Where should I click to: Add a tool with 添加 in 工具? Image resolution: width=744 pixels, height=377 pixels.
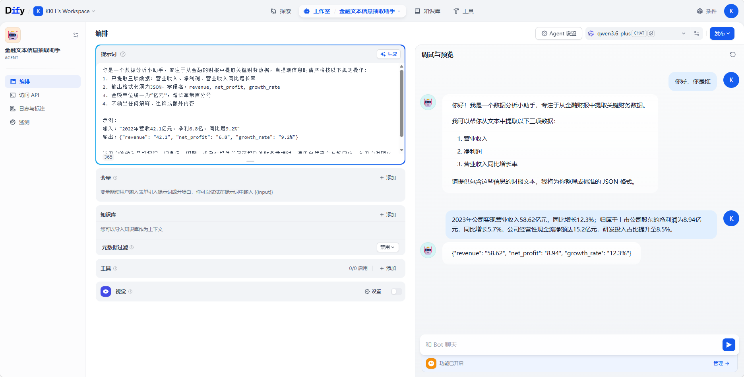(x=388, y=268)
